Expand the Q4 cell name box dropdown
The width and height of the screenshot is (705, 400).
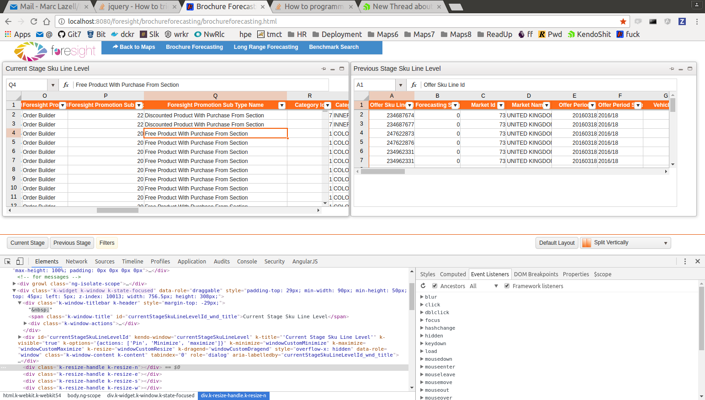coord(53,85)
